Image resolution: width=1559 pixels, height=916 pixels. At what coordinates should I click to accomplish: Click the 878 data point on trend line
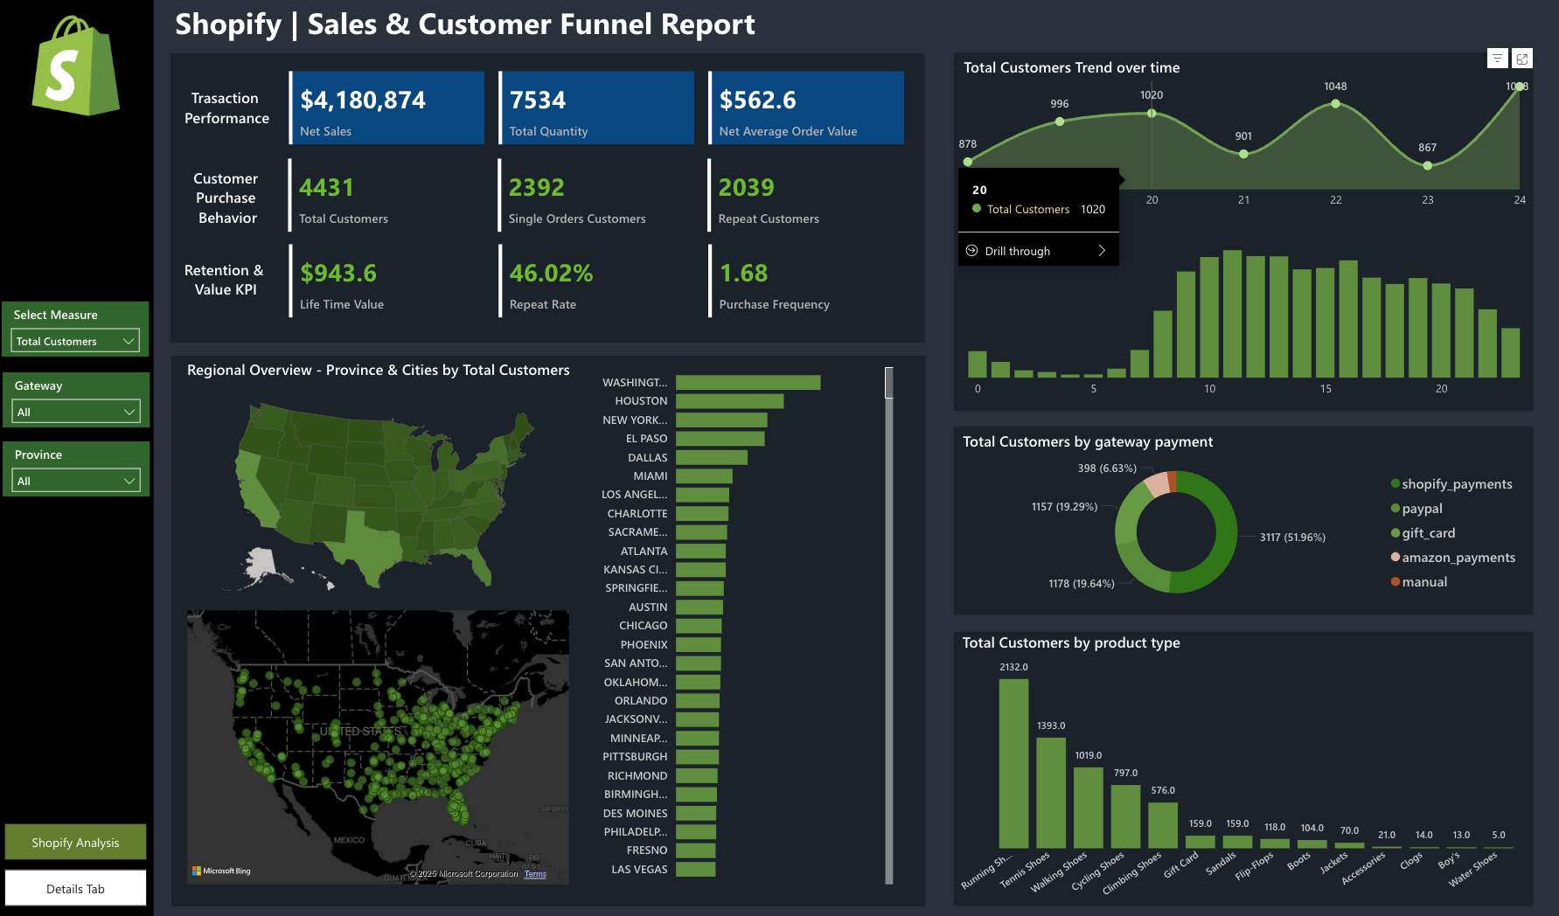(x=968, y=162)
